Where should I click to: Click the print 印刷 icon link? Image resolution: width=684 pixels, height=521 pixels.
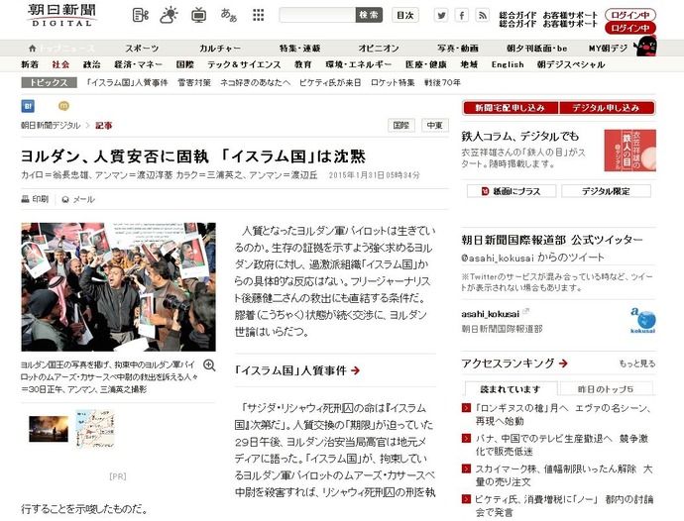(35, 199)
